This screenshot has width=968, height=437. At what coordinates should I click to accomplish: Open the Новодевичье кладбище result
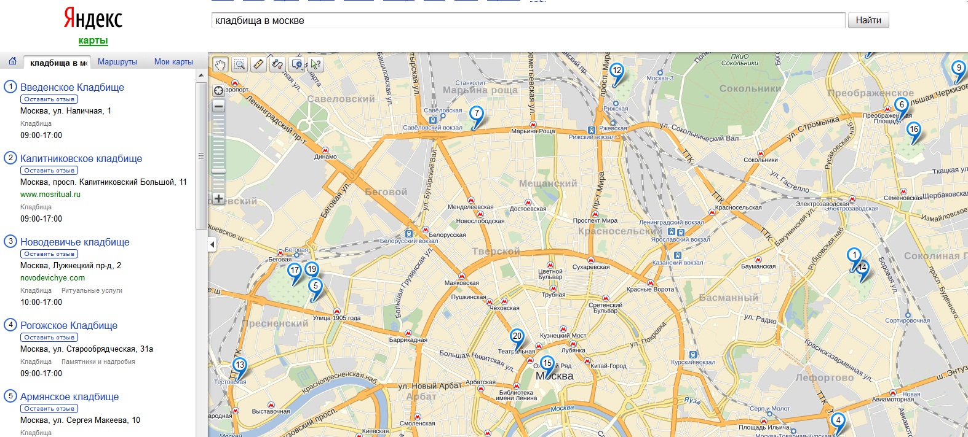75,242
